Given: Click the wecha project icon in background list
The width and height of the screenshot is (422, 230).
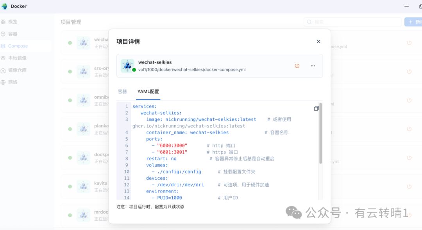Looking at the screenshot, I should (84, 42).
